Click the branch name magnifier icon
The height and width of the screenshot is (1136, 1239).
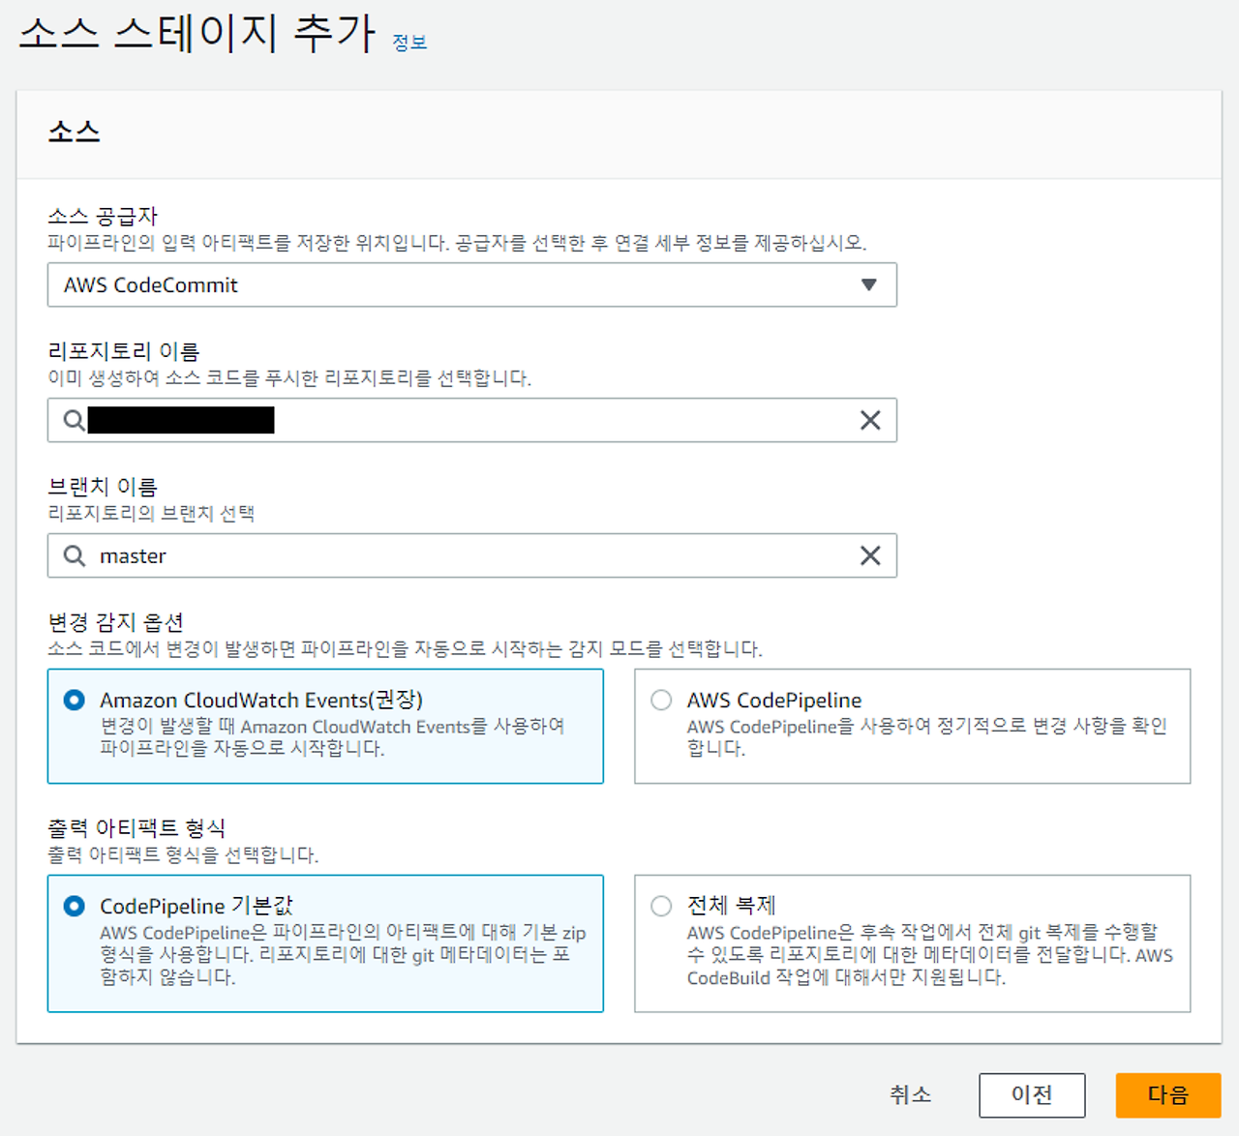coord(74,555)
